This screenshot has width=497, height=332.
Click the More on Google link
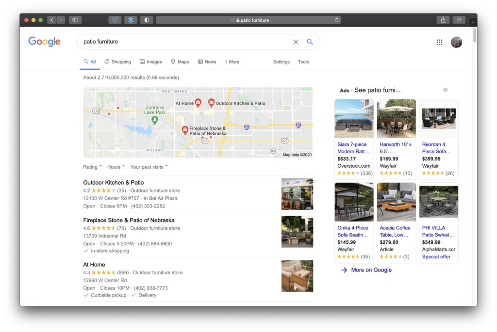pyautogui.click(x=371, y=270)
